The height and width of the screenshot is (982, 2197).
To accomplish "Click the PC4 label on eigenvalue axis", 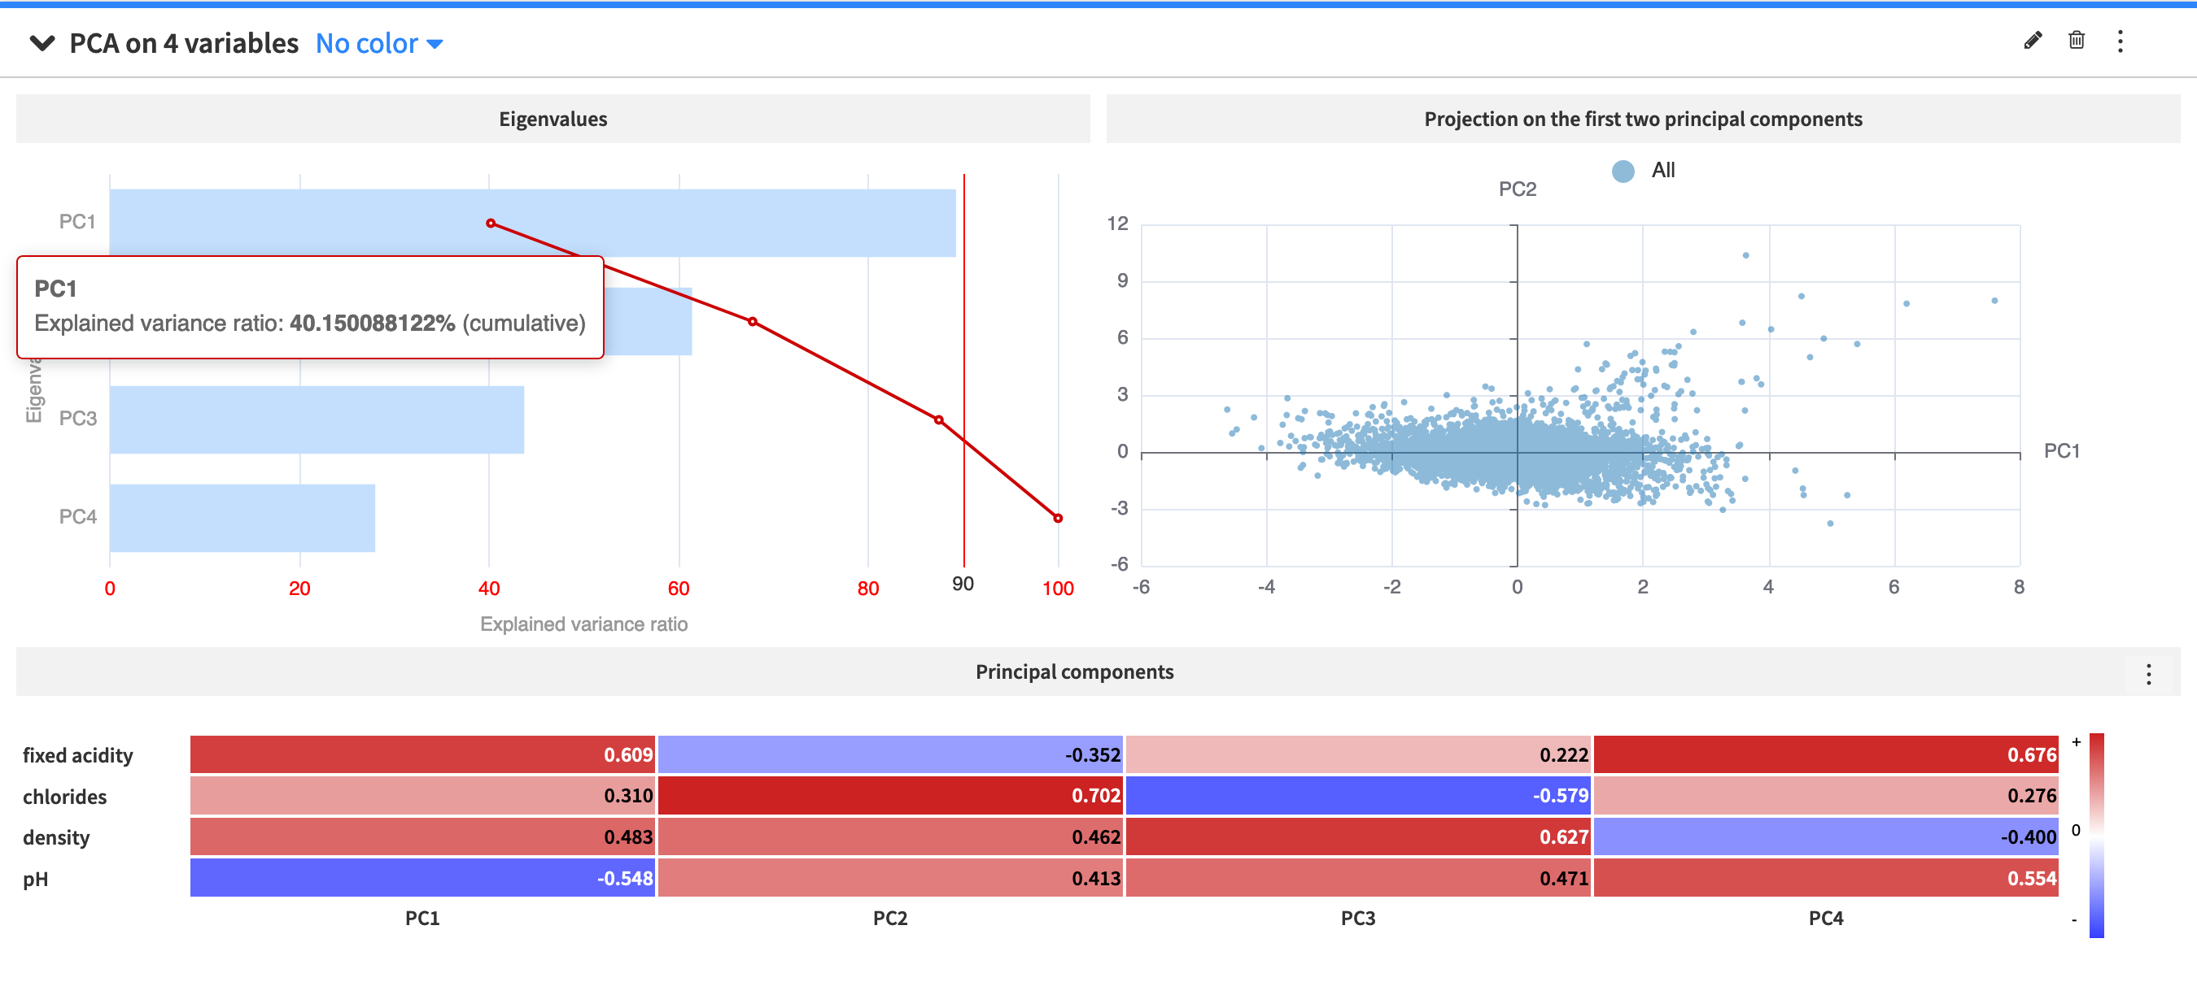I will point(77,517).
